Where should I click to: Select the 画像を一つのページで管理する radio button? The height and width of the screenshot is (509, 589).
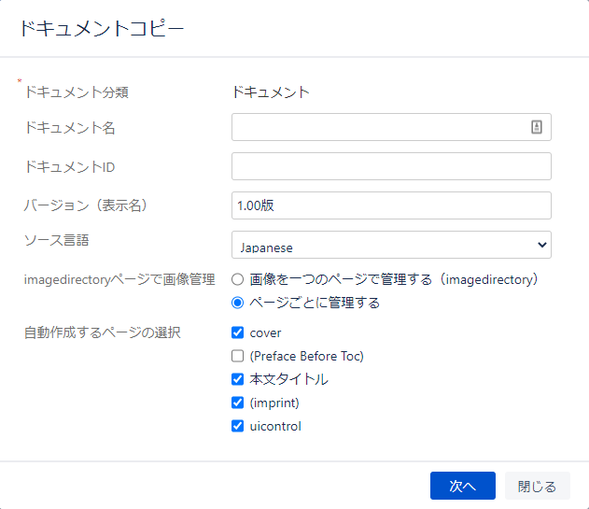point(238,279)
